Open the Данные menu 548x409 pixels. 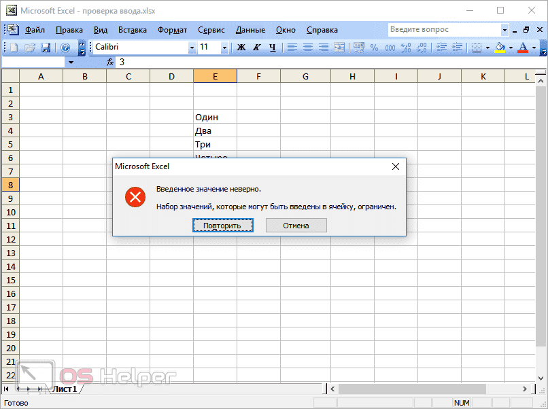(250, 30)
